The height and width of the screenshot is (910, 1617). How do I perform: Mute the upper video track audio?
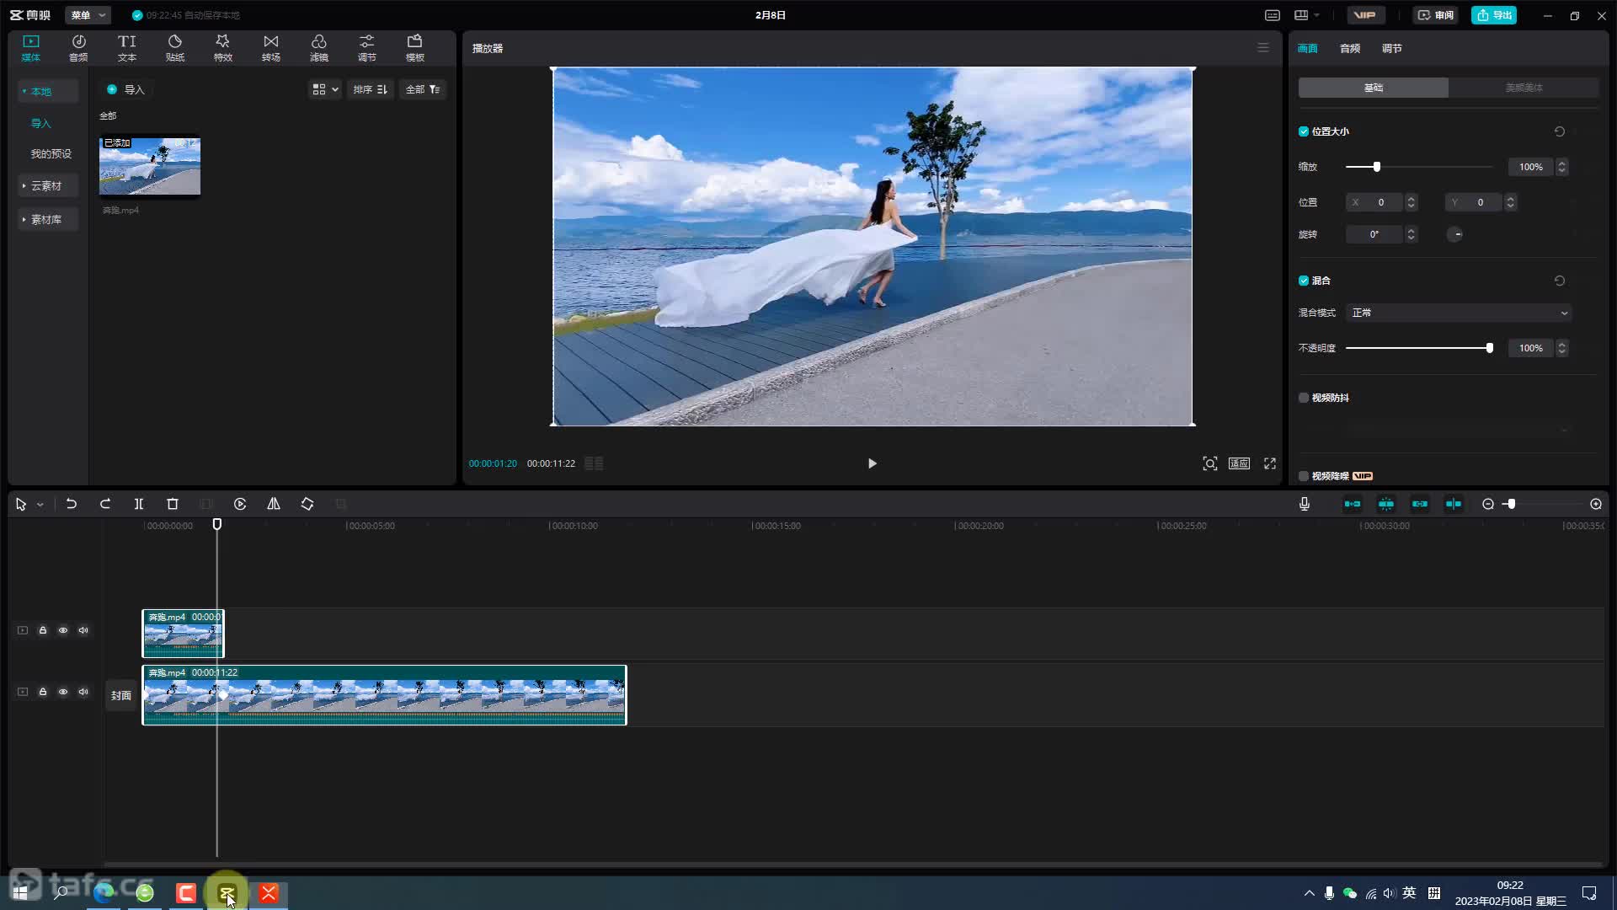83,630
